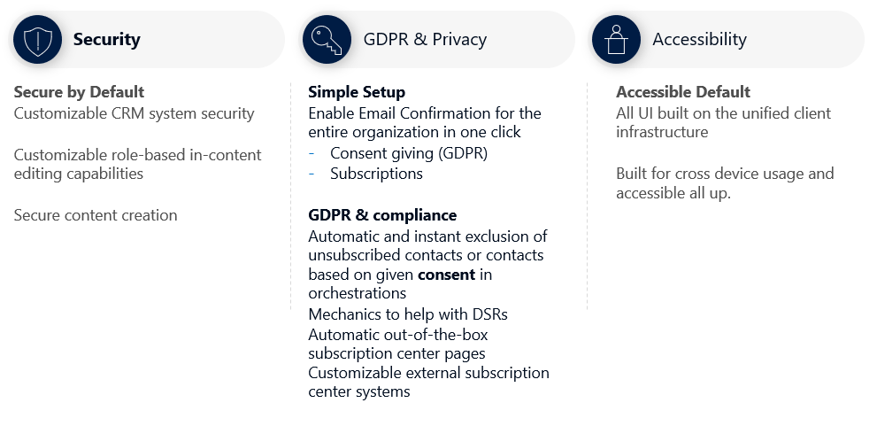This screenshot has height=426, width=877.
Task: Click the bold word consent
Action: 446,275
